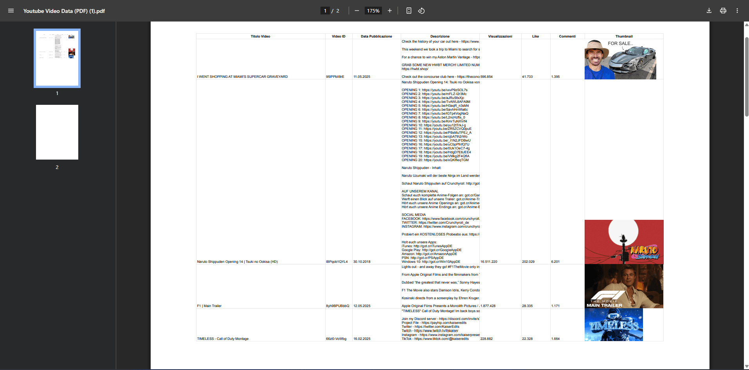This screenshot has height=370, width=749.
Task: Click the document title 'Youtube Video Data (PDF) (1).pdf'
Action: pyautogui.click(x=64, y=11)
